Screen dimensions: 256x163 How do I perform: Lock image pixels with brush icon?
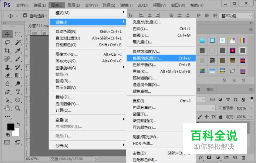(x=200, y=117)
